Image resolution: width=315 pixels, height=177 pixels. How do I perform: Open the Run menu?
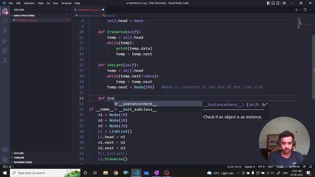[56, 3]
